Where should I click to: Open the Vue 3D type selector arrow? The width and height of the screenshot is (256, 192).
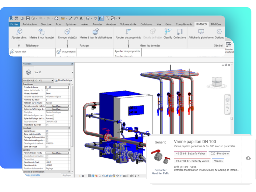(72, 72)
